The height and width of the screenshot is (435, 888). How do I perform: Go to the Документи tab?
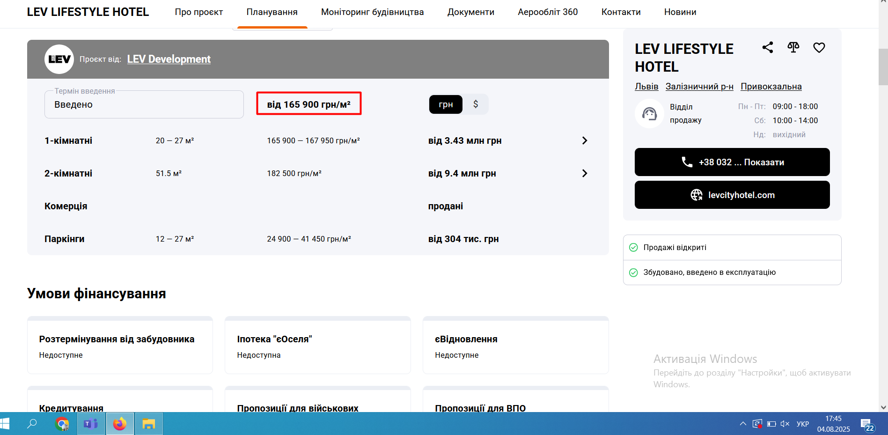(471, 12)
